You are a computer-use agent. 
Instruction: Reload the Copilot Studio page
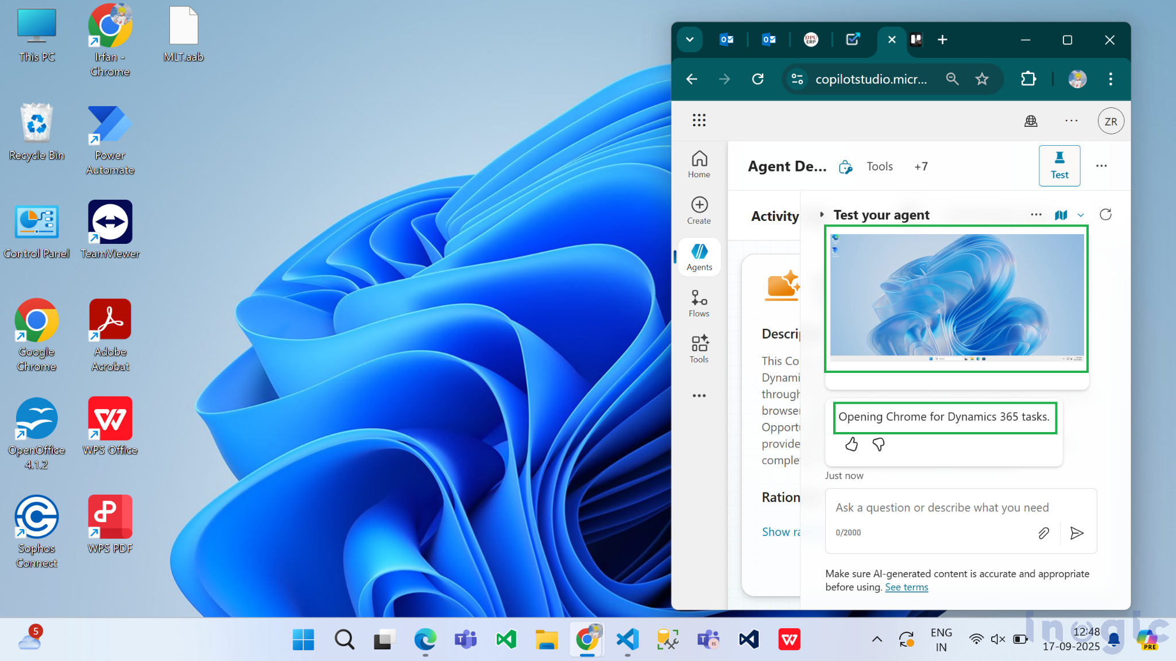coord(758,79)
